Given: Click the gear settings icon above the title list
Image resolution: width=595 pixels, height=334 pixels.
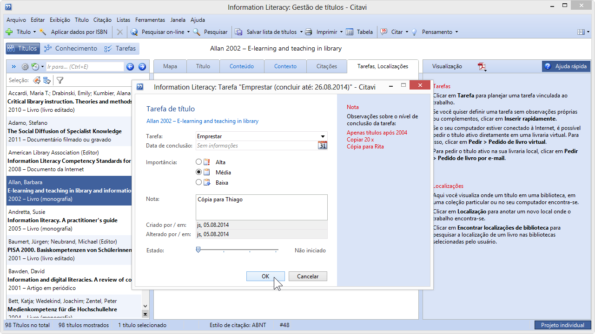Looking at the screenshot, I should tap(25, 67).
